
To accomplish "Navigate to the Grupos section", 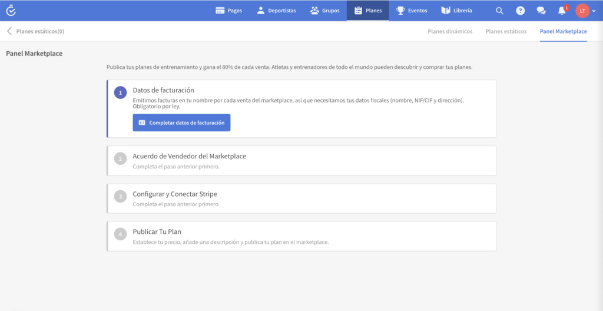I will click(x=324, y=11).
